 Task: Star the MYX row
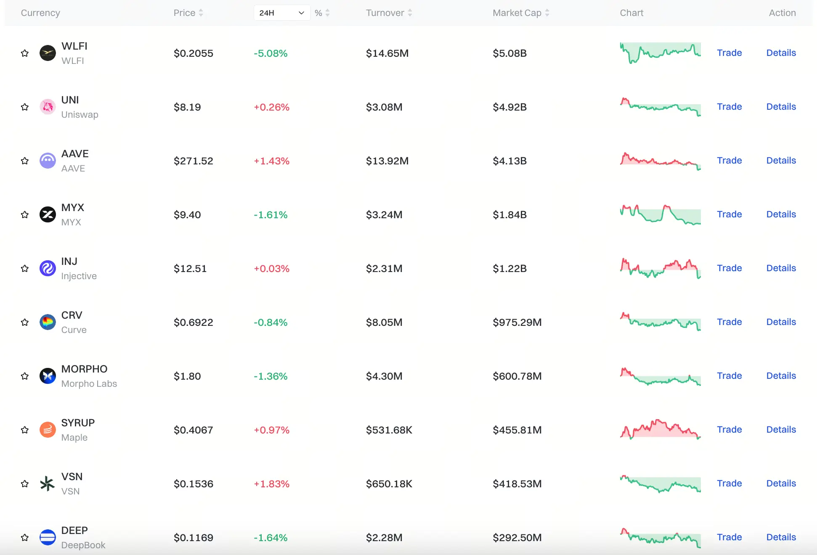(25, 215)
